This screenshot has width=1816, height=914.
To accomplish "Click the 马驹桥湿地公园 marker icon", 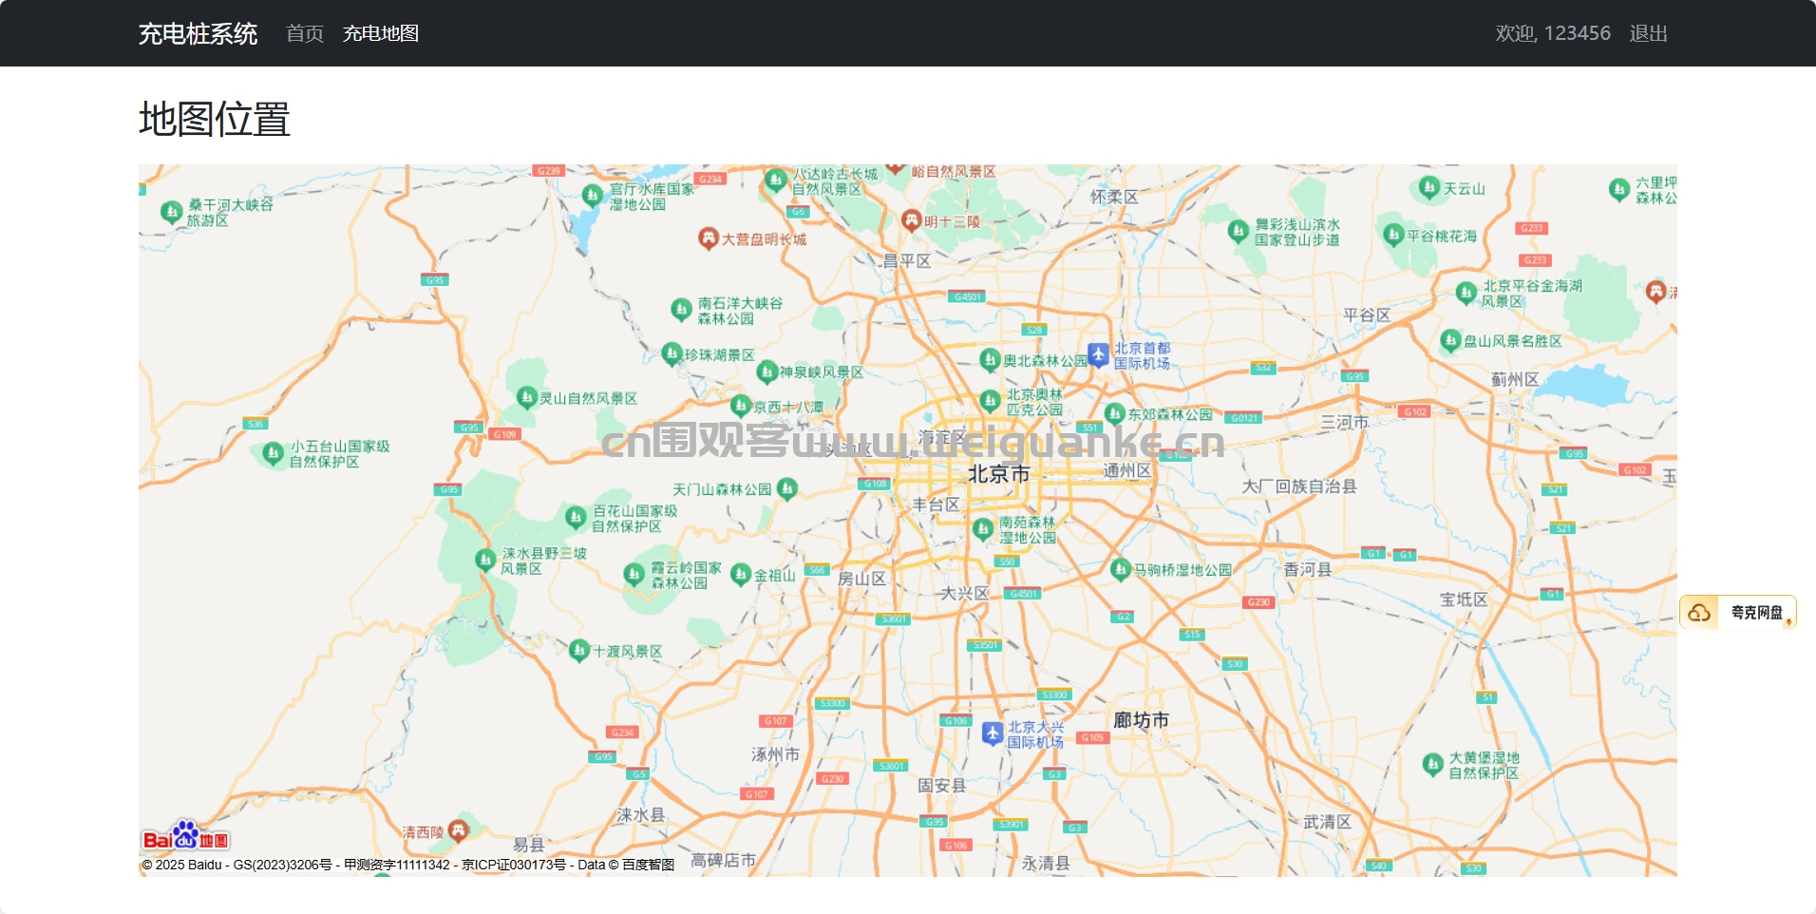I will (x=1121, y=569).
